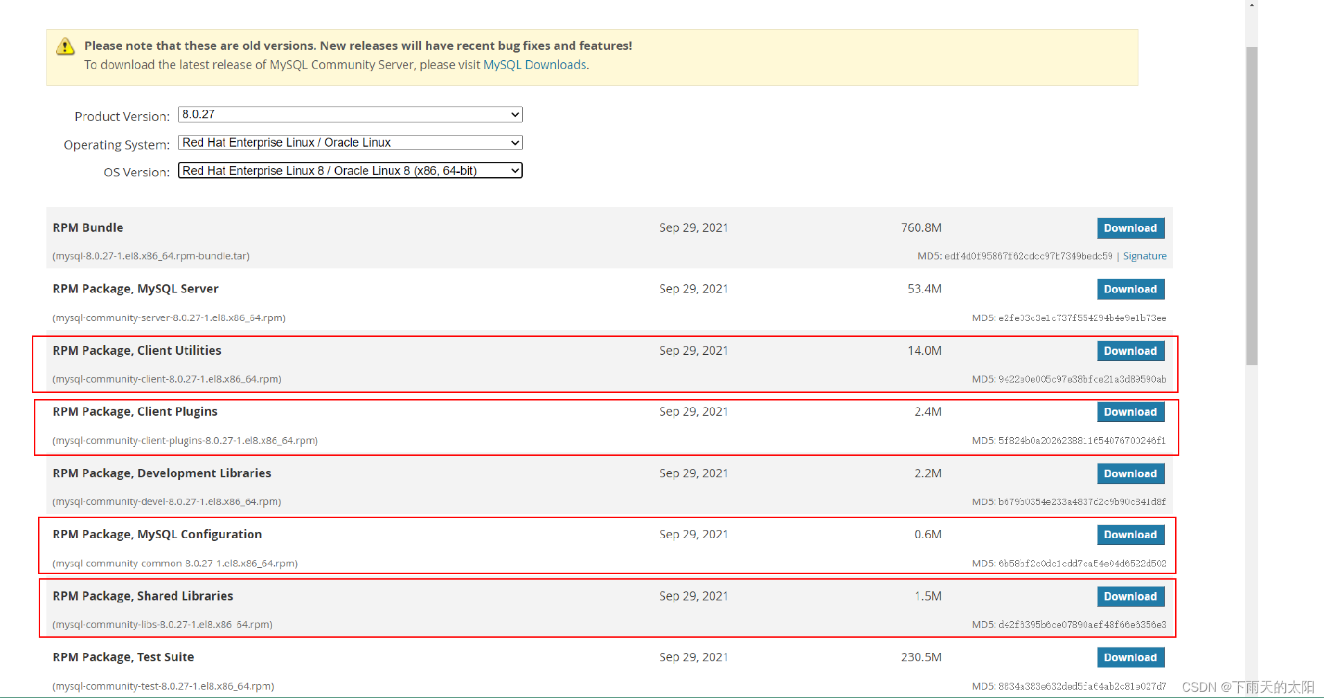Click the OS Version label

point(136,172)
